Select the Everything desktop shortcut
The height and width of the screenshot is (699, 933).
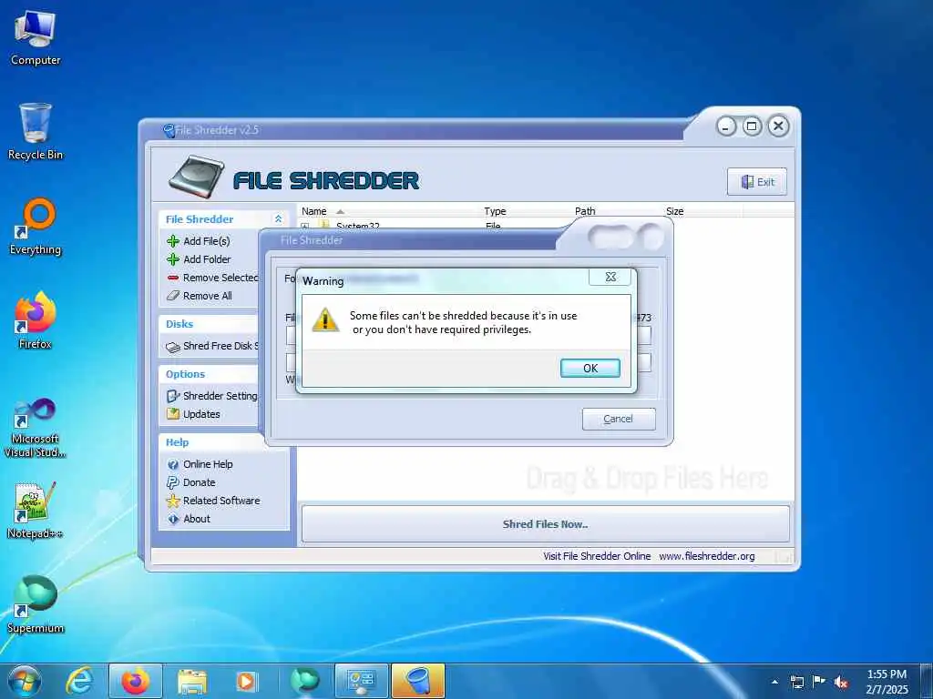(x=36, y=227)
